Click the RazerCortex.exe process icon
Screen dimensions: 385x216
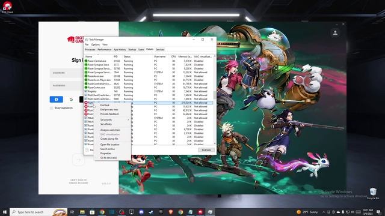click(x=86, y=88)
